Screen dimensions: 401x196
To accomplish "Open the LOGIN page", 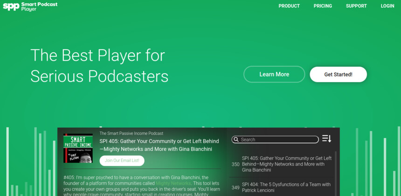I will tap(387, 6).
